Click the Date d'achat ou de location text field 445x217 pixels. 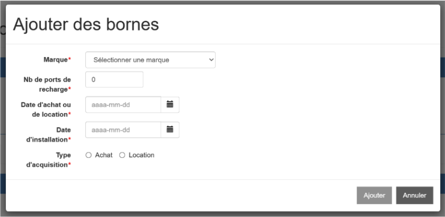pos(123,105)
